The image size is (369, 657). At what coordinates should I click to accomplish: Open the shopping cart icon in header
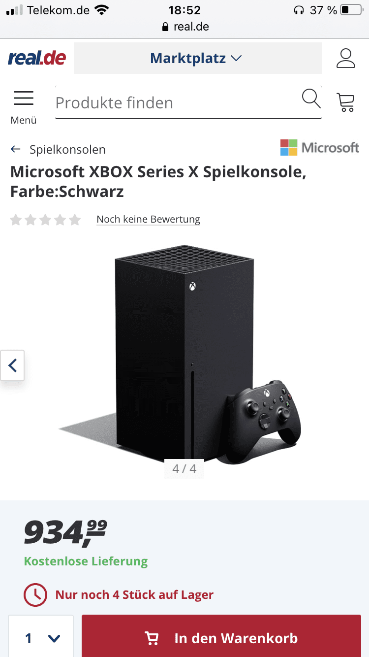345,102
